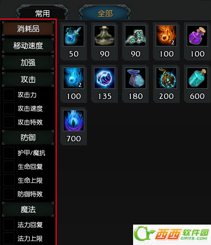Select the purple pouch item costing 180
Image resolution: width=211 pixels, height=245 pixels.
pyautogui.click(x=135, y=78)
